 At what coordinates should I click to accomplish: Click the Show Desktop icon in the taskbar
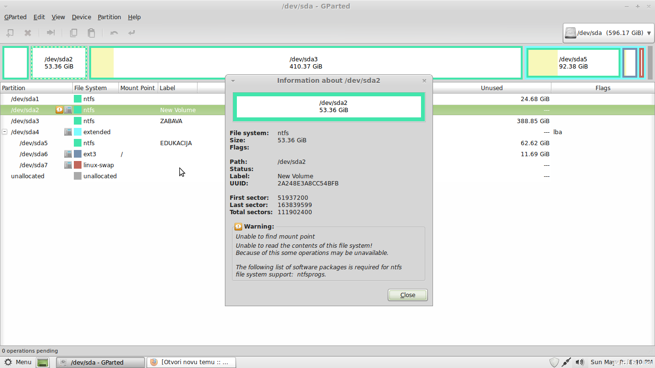coord(43,362)
